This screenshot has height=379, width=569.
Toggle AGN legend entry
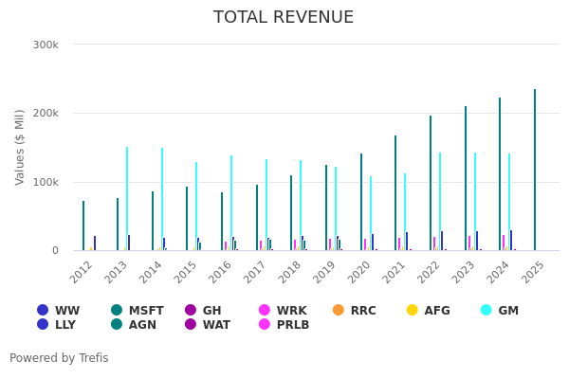pos(137,325)
